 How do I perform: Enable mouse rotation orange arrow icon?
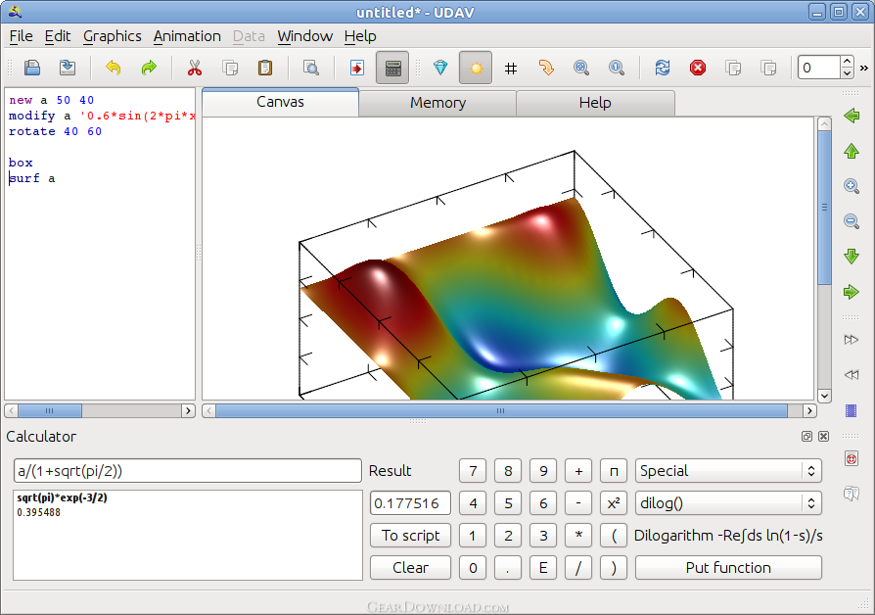546,69
